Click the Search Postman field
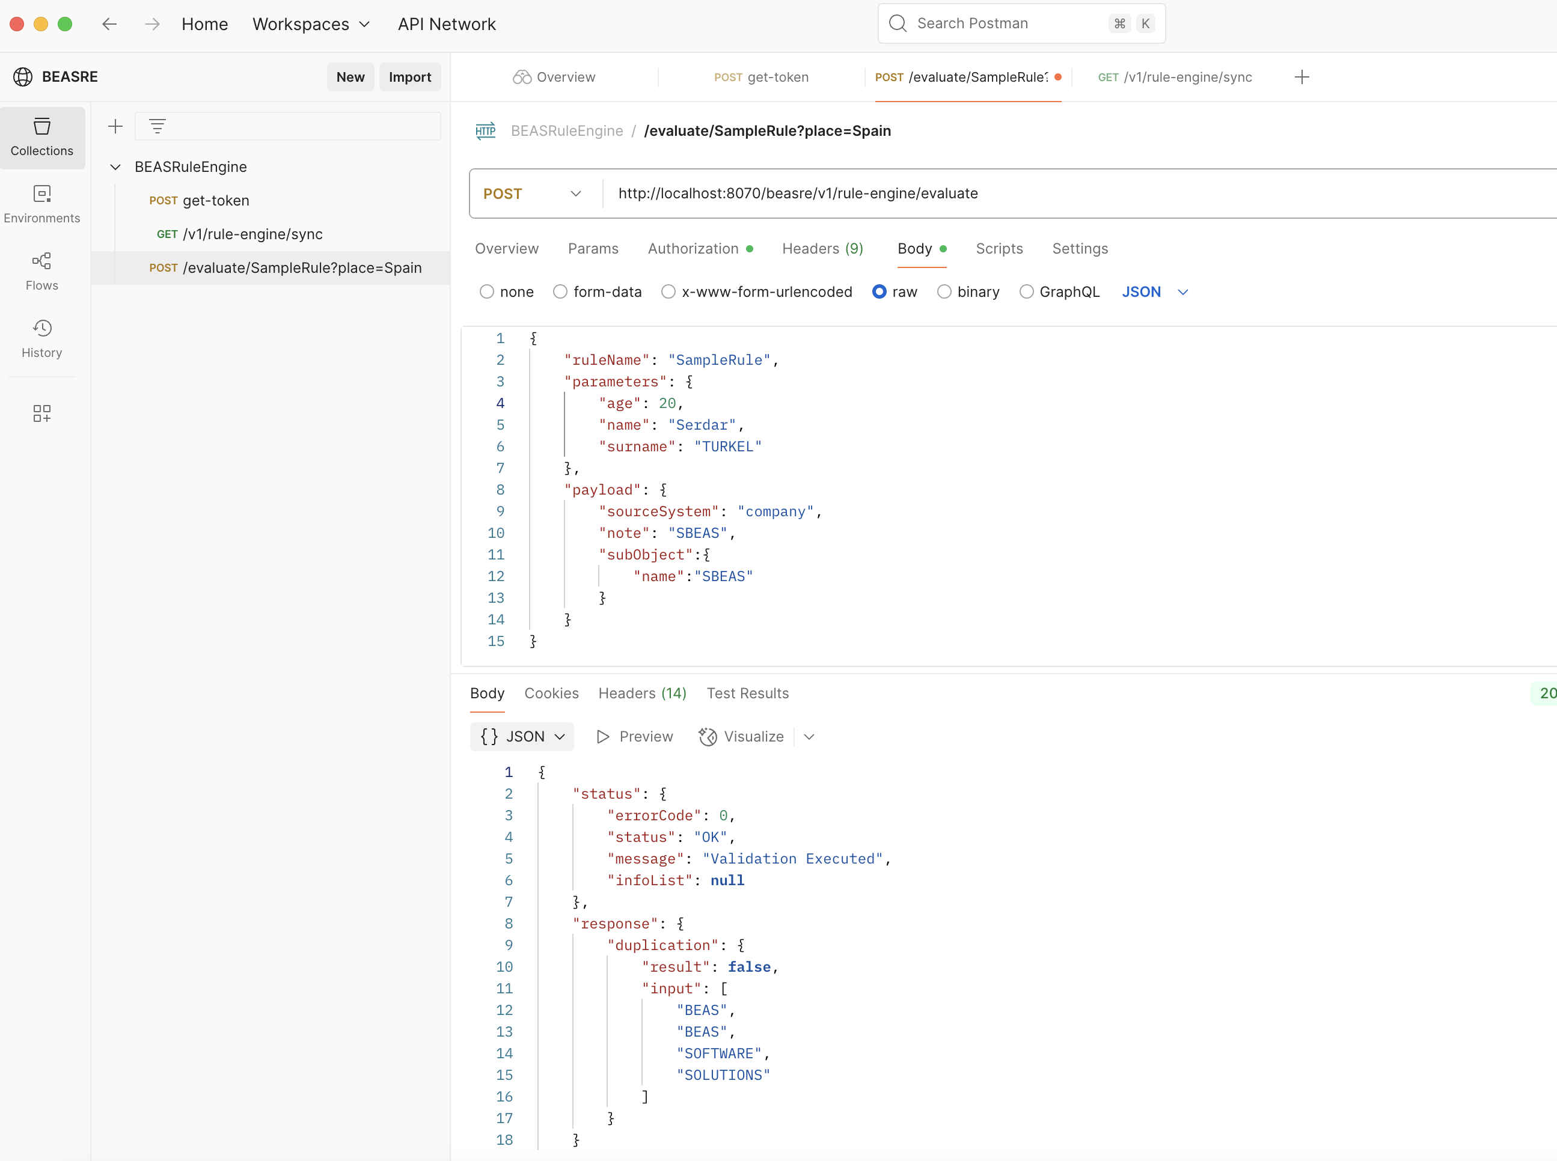 (x=1021, y=23)
